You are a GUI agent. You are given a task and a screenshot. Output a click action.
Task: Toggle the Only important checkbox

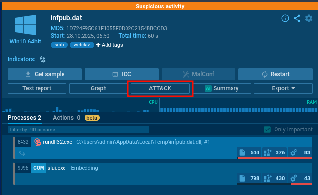point(267,130)
